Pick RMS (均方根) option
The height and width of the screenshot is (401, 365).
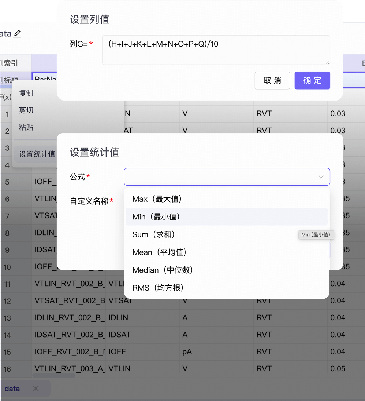point(227,288)
